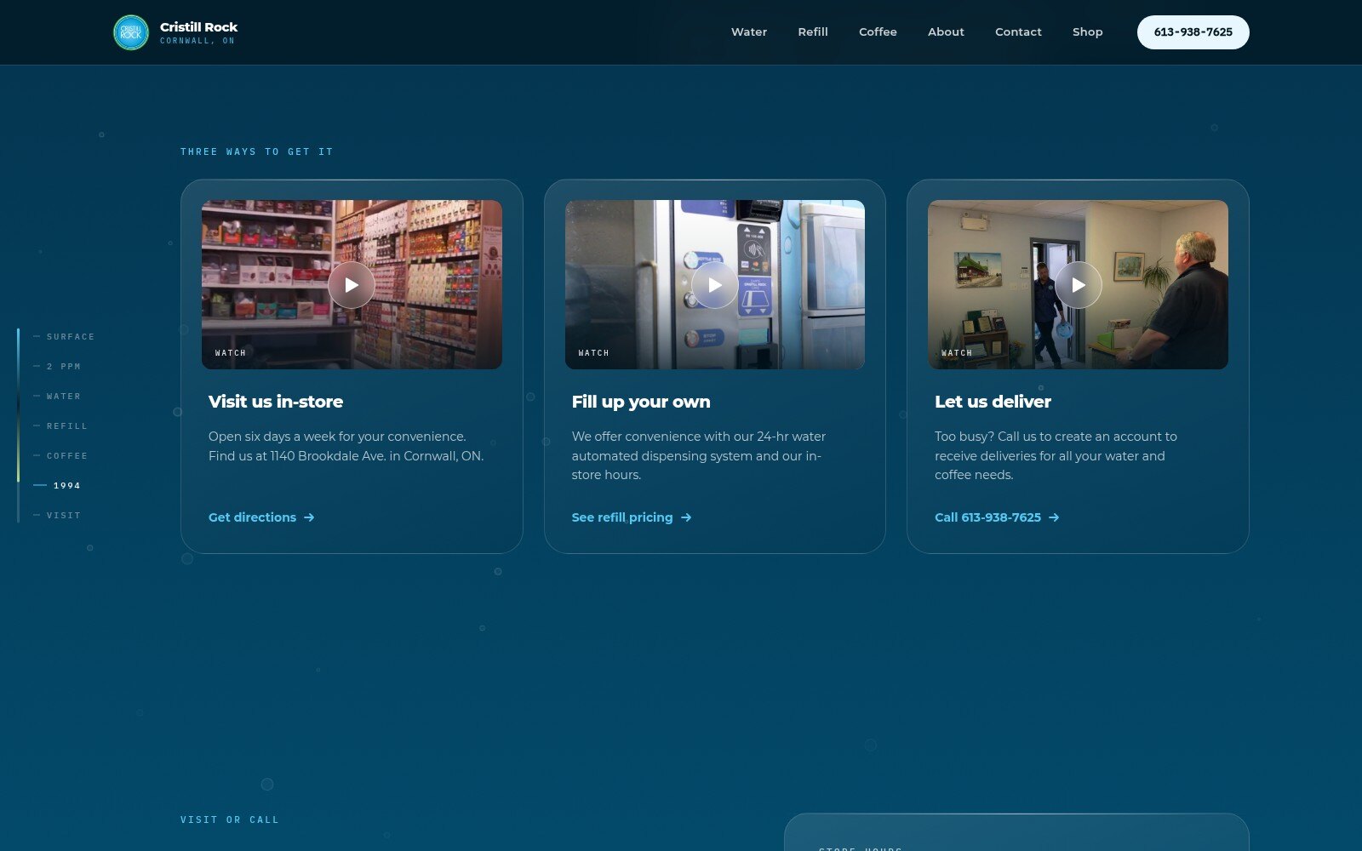Jump to REFILL in side depth nav

coord(60,426)
